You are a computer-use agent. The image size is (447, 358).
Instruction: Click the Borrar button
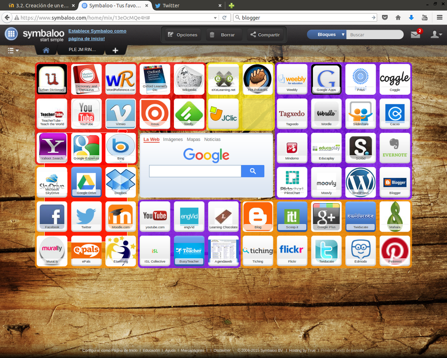click(x=224, y=35)
